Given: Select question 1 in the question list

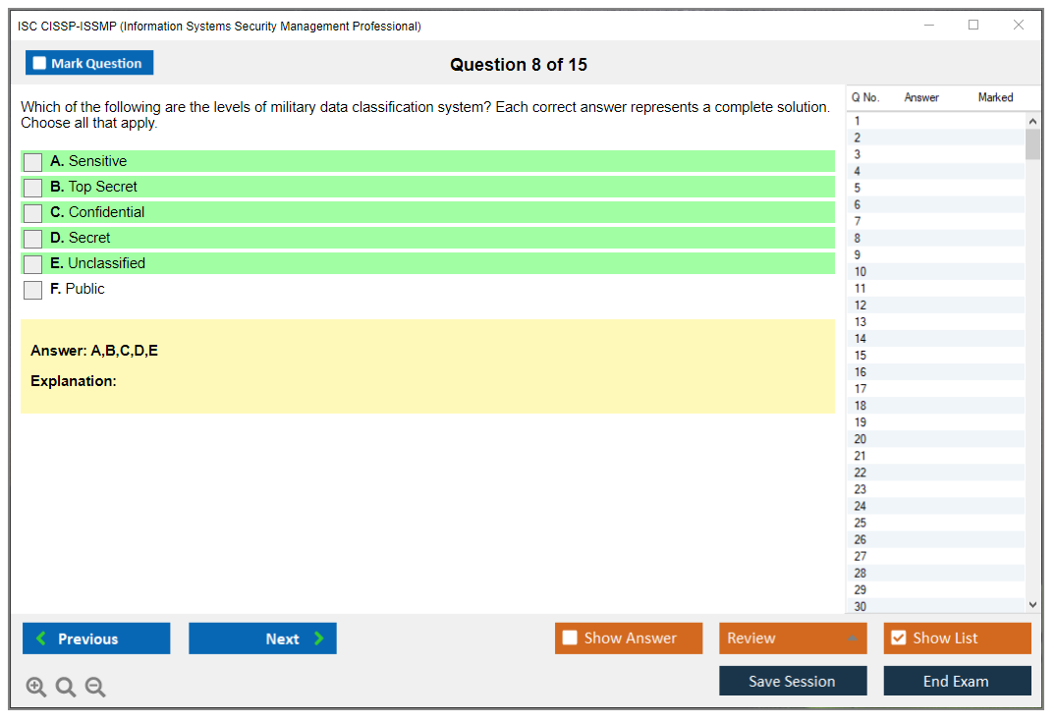Looking at the screenshot, I should [x=858, y=121].
